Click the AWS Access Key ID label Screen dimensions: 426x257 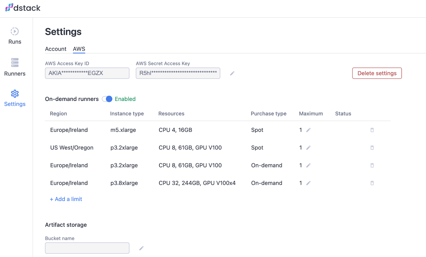click(x=67, y=63)
